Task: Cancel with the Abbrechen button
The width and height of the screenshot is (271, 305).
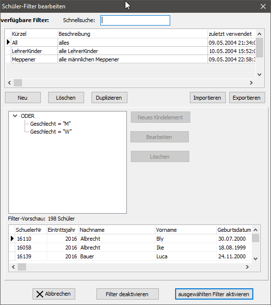Action: (54, 294)
